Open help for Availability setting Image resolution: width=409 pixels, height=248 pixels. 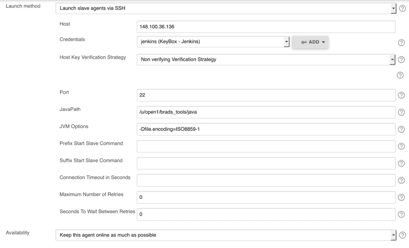(x=402, y=235)
